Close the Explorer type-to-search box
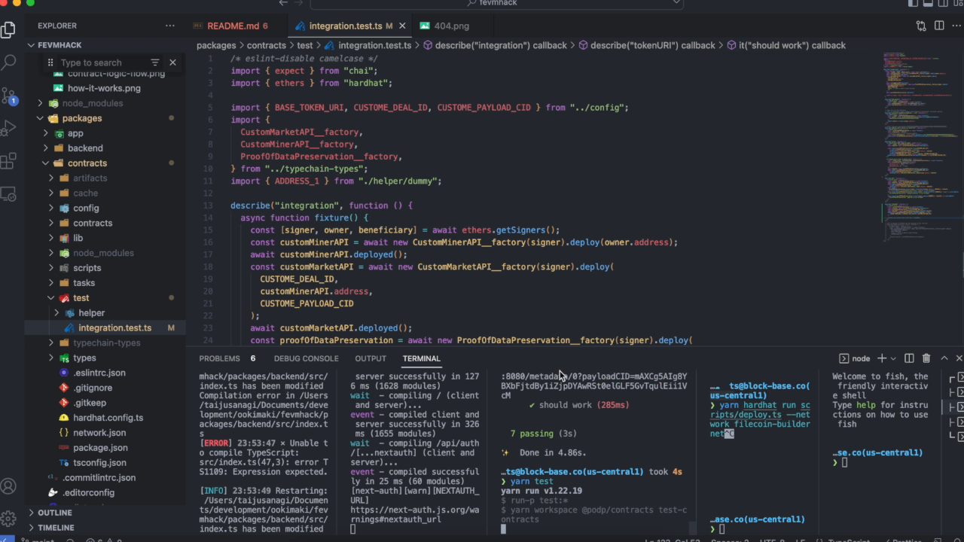The width and height of the screenshot is (964, 542). [x=172, y=62]
